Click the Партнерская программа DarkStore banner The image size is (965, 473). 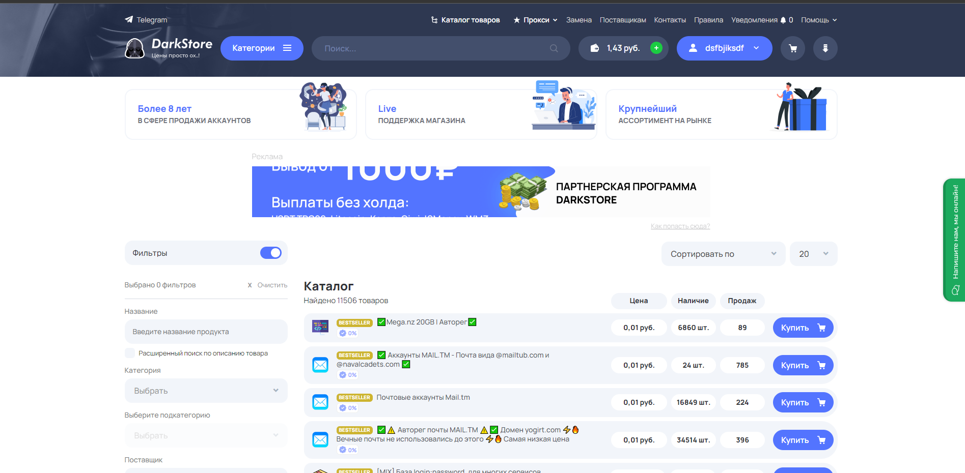pos(481,192)
